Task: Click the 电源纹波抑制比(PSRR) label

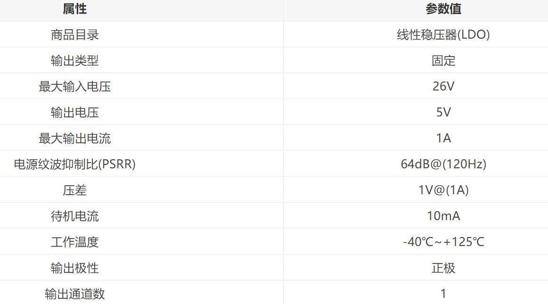Action: pyautogui.click(x=74, y=164)
